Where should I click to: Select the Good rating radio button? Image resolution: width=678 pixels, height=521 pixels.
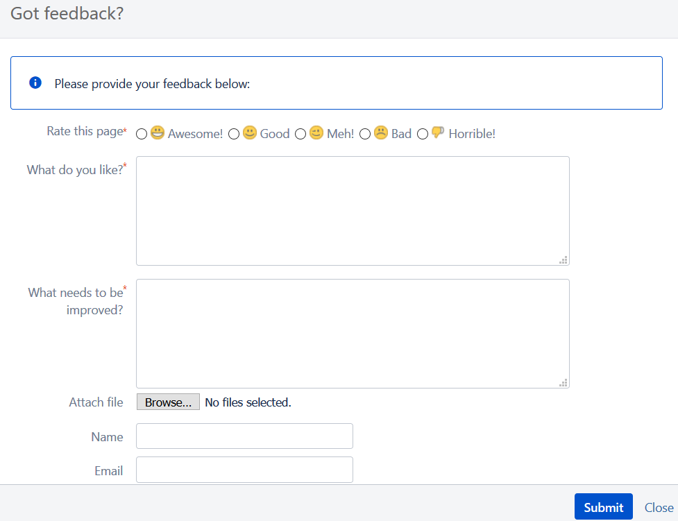coord(234,134)
